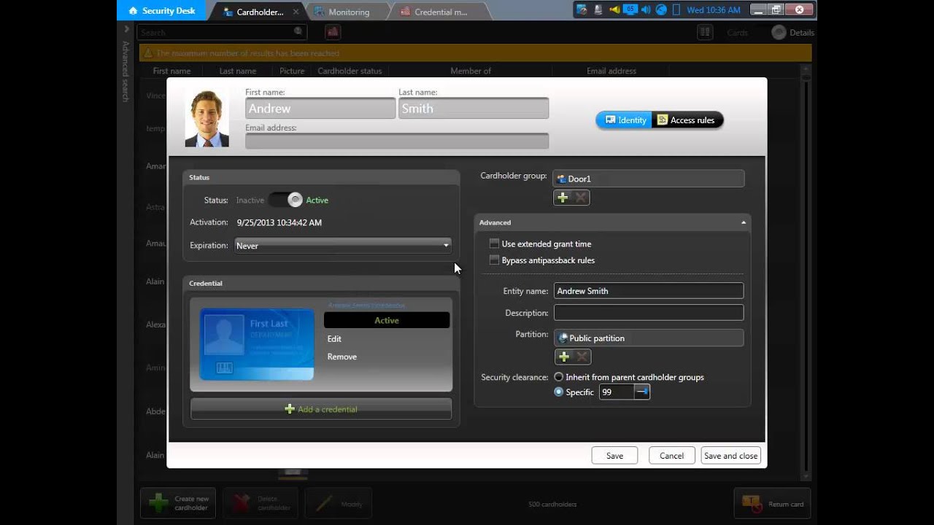Adjust security clearance with the arrow beside 99
The height and width of the screenshot is (525, 934).
point(641,392)
